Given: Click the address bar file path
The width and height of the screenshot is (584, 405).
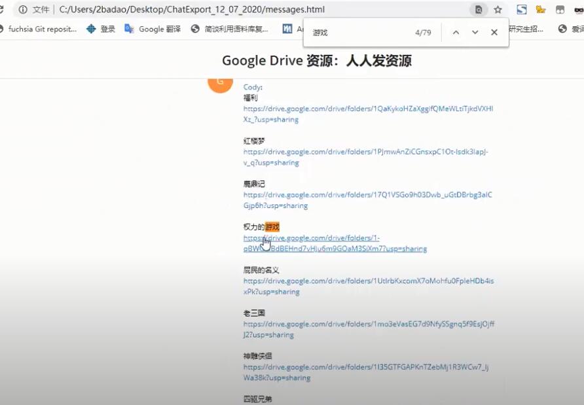Looking at the screenshot, I should 192,10.
